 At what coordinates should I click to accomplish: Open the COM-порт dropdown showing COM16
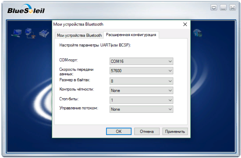click(141, 61)
